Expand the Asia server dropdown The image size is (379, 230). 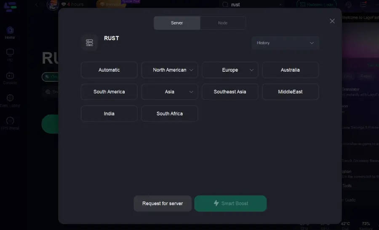(191, 92)
